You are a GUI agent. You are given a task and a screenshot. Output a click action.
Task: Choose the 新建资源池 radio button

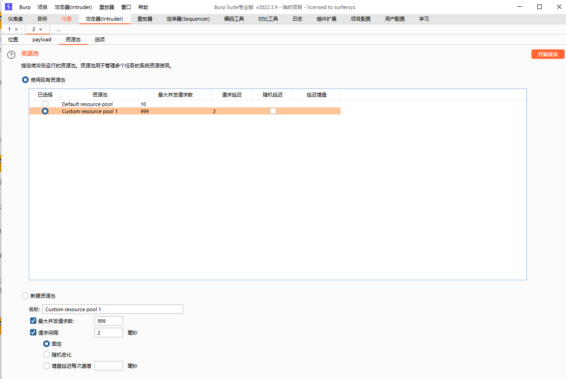(x=25, y=296)
